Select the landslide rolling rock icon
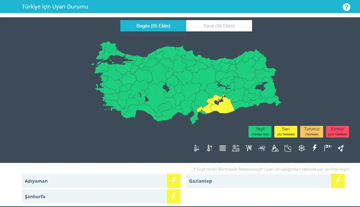 tap(288, 148)
